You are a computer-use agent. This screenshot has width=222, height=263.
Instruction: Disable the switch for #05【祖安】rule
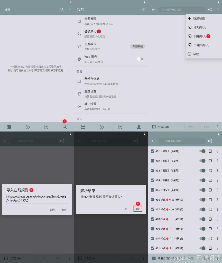(x=202, y=190)
